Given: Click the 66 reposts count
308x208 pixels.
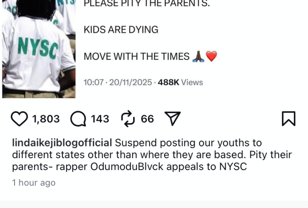Looking at the screenshot, I should (147, 119).
